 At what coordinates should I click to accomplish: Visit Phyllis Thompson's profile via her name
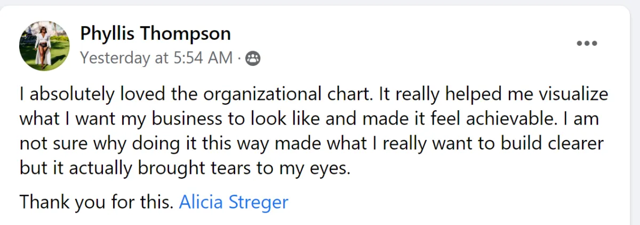156,34
